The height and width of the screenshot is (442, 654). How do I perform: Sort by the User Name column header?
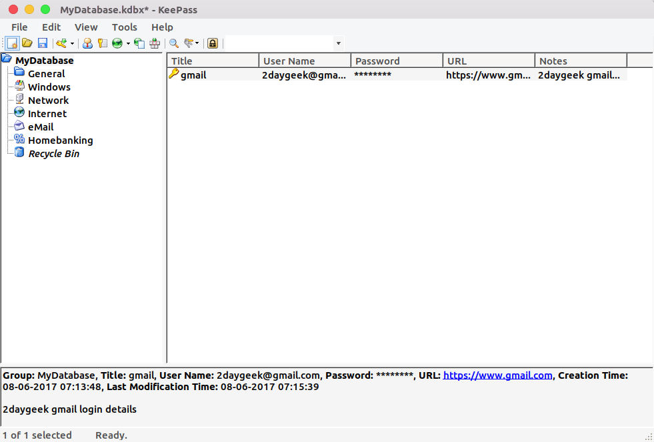point(305,61)
